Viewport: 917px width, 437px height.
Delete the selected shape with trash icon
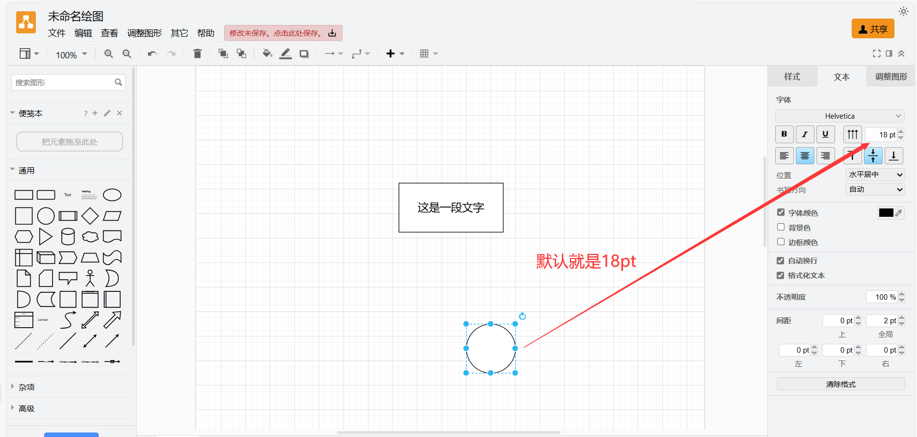tap(197, 53)
